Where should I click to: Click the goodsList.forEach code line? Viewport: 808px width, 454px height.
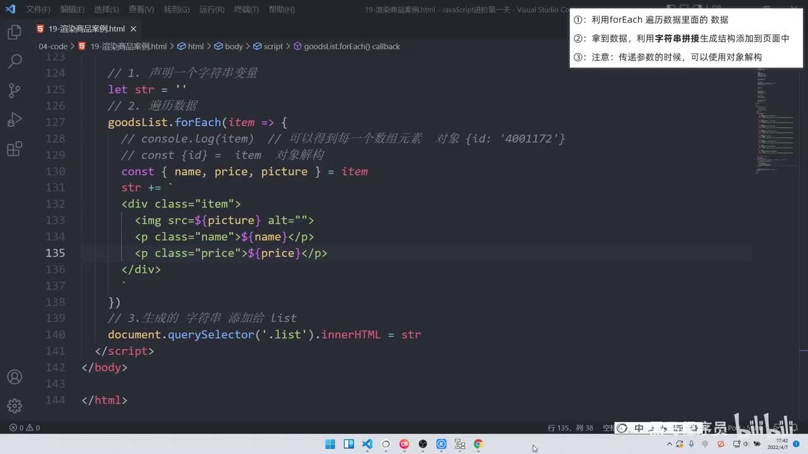coord(198,122)
